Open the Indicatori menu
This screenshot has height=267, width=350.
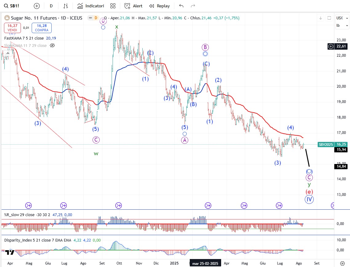pyautogui.click(x=91, y=6)
